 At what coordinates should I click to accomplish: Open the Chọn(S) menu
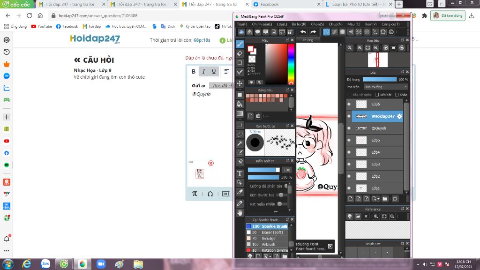coord(317,24)
